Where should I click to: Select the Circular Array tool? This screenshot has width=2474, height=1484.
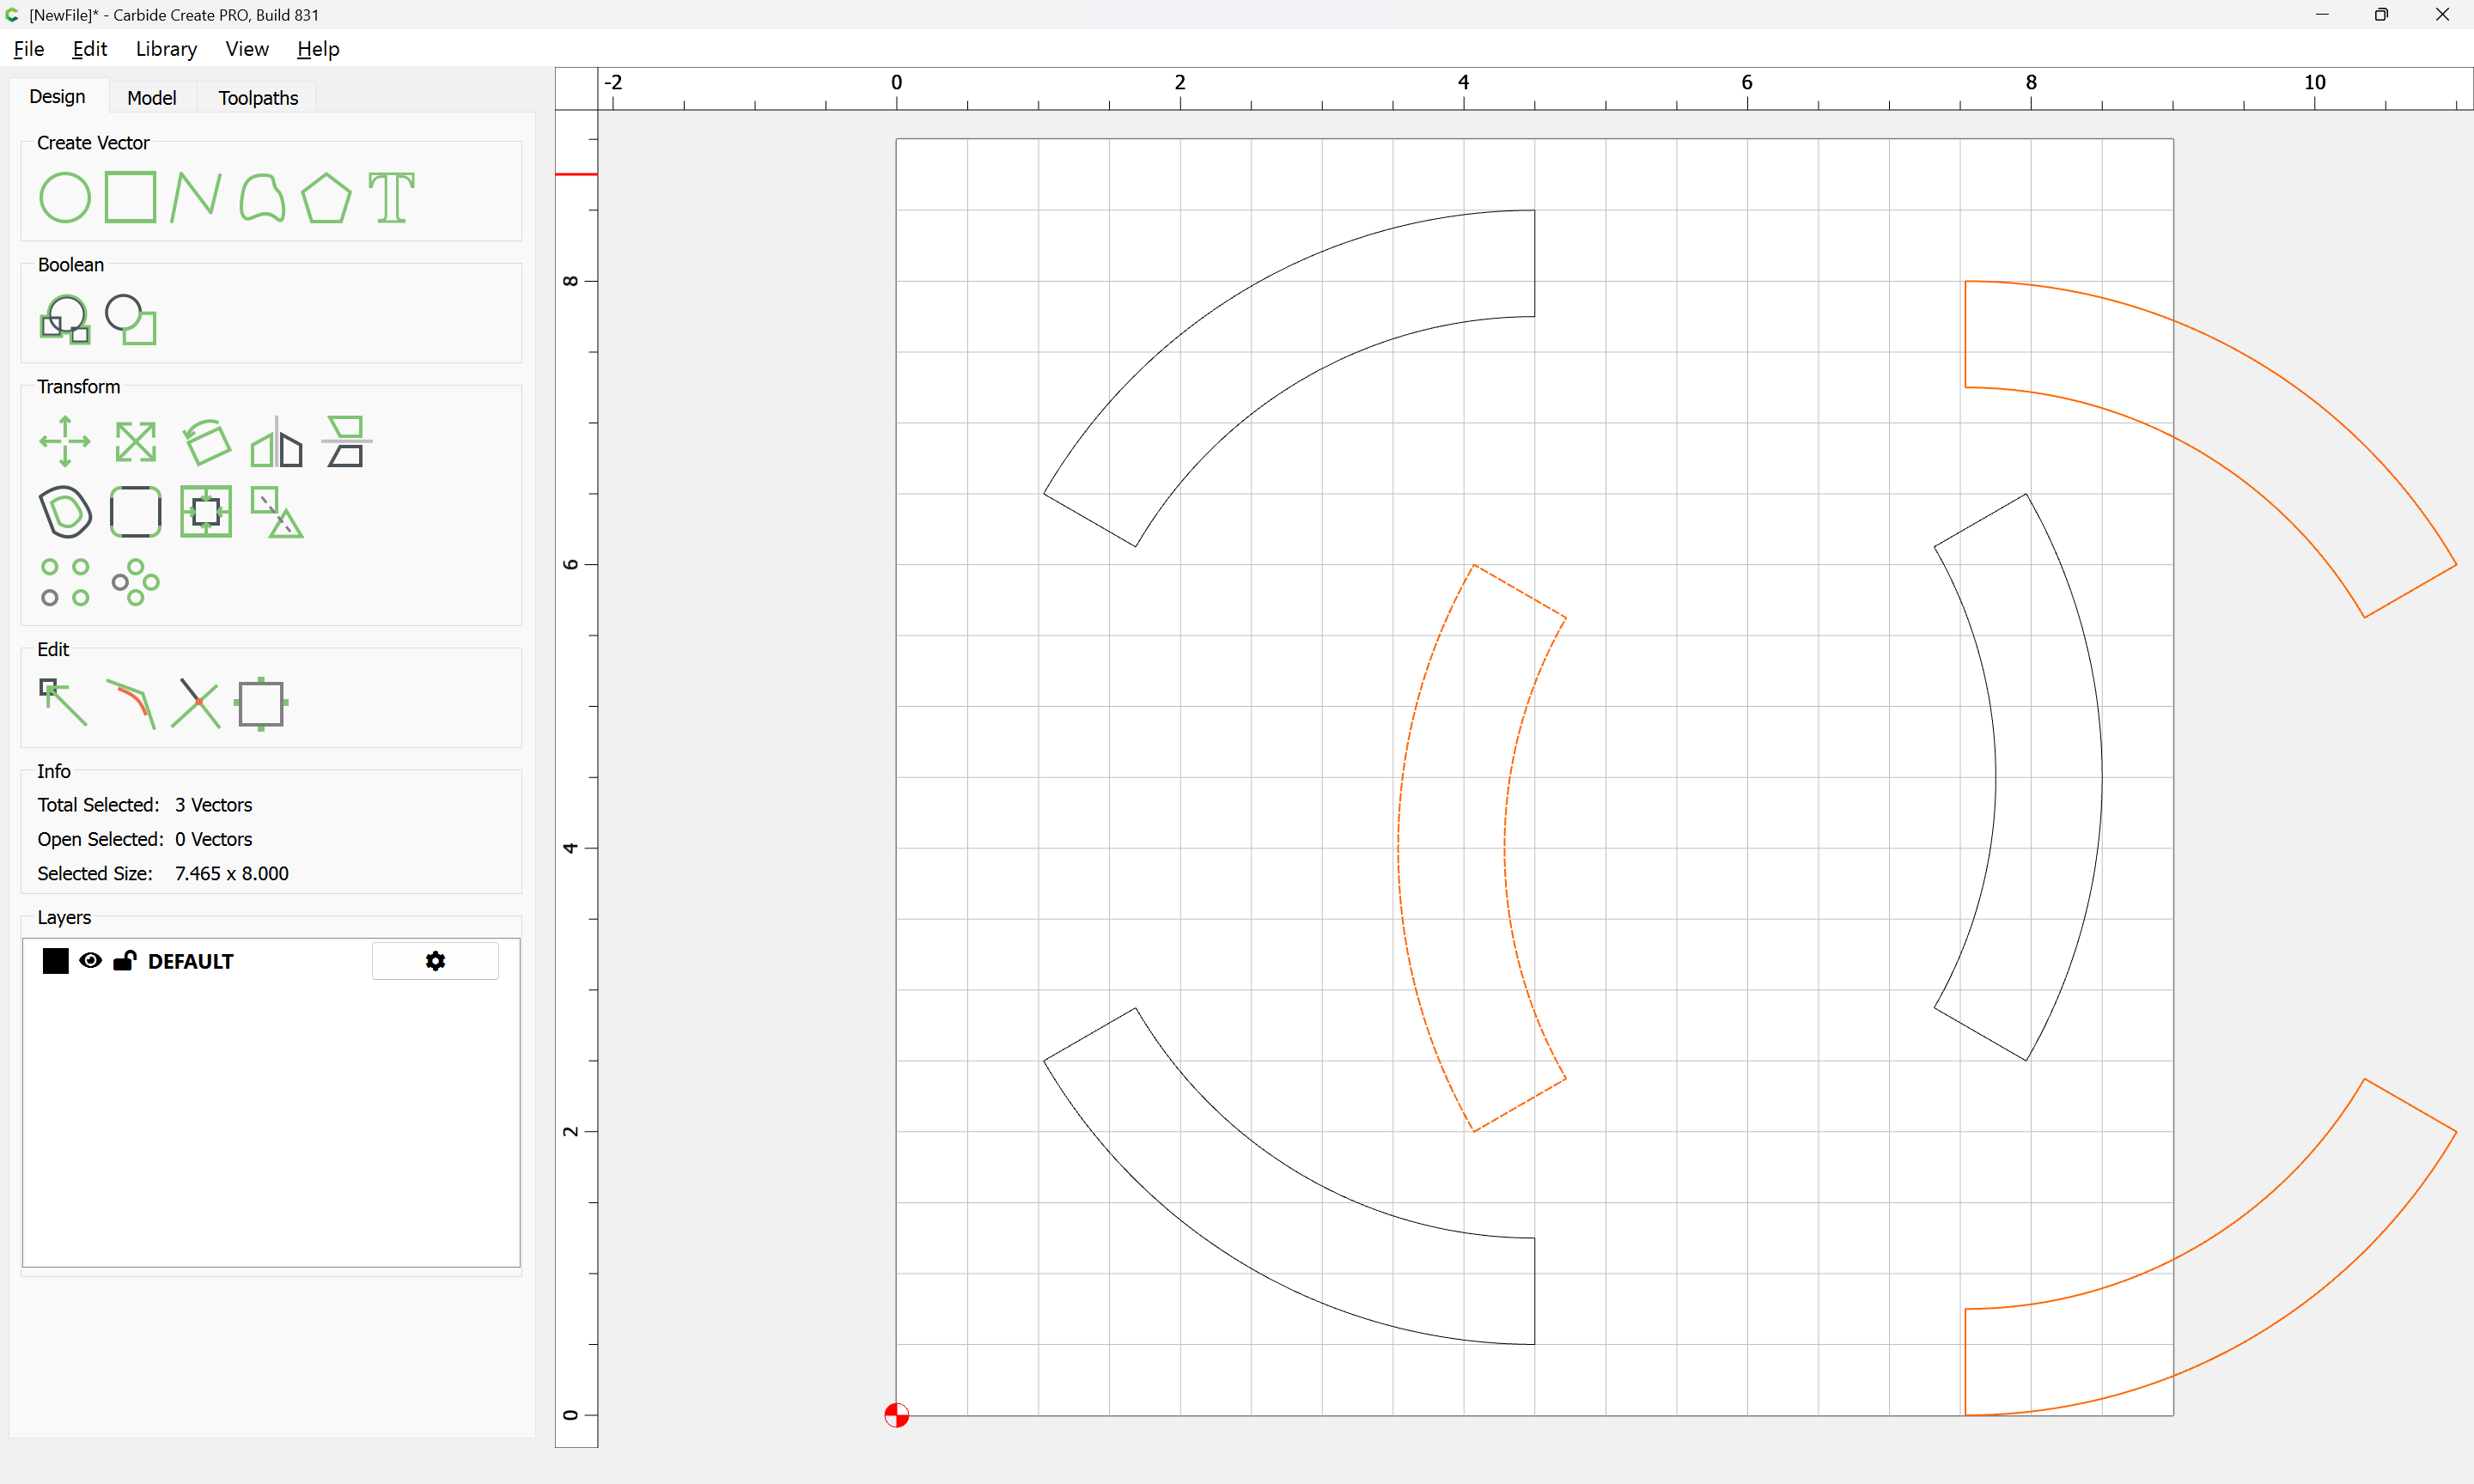click(135, 582)
